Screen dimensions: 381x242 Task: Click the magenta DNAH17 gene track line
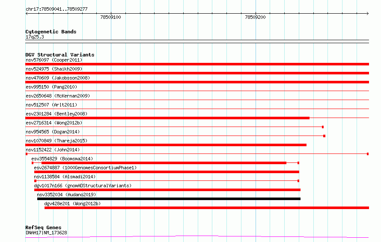pos(197,236)
